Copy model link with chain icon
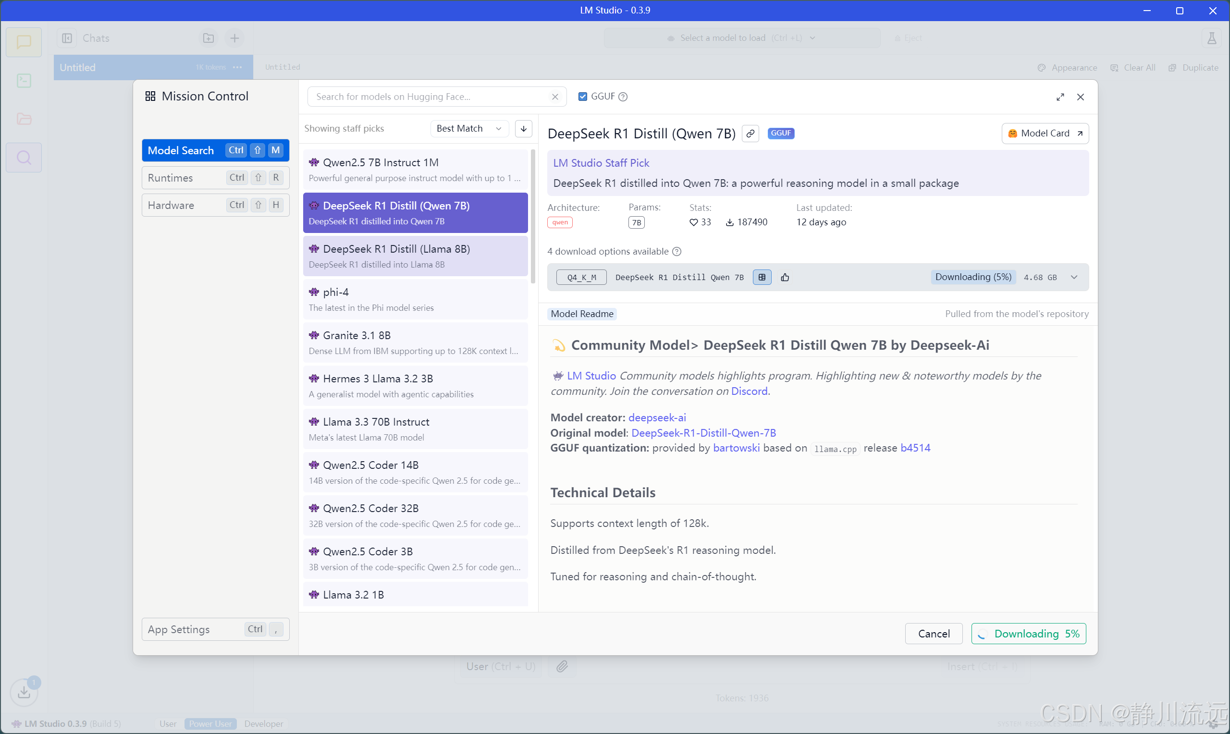This screenshot has width=1230, height=734. [x=750, y=134]
